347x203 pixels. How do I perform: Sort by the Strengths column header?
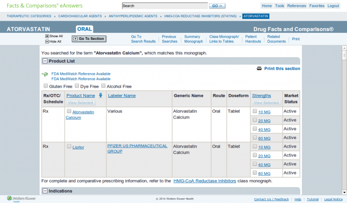click(262, 96)
